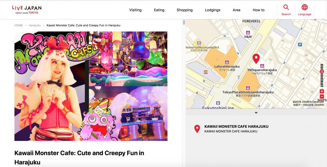Click the Memorial Museum of Art icon
The width and height of the screenshot is (327, 167).
[199, 43]
